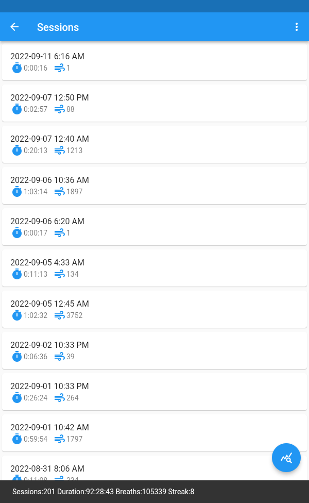This screenshot has height=503, width=309.
Task: Click the Sessions title in the header
Action: (58, 27)
